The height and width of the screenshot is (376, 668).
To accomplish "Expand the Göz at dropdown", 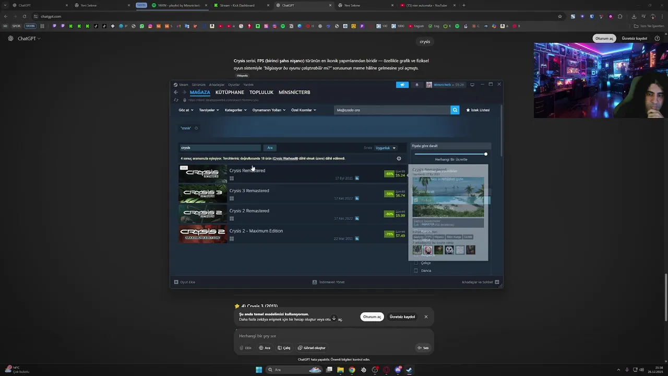I will click(186, 110).
